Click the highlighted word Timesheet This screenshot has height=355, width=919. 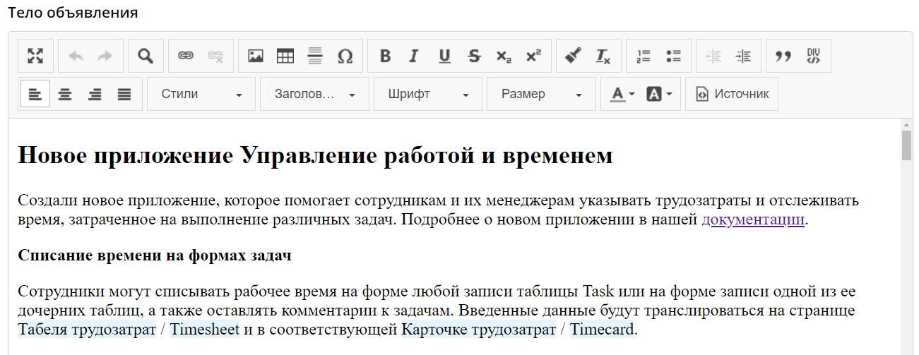coord(205,329)
